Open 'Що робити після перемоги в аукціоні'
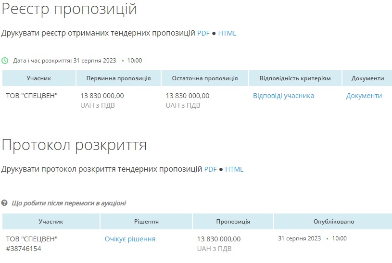This screenshot has height=263, width=392. pos(68,203)
